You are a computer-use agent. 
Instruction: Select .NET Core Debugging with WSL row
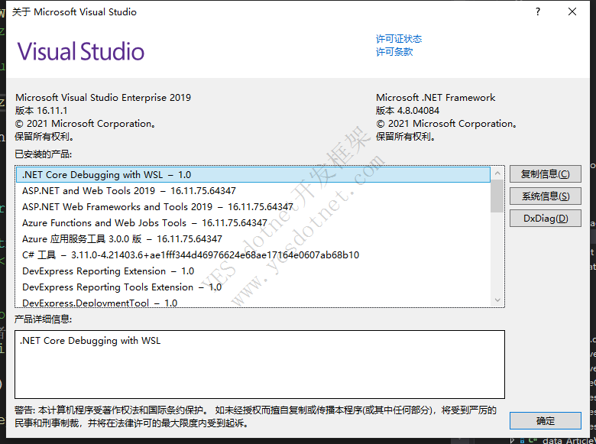[253, 175]
